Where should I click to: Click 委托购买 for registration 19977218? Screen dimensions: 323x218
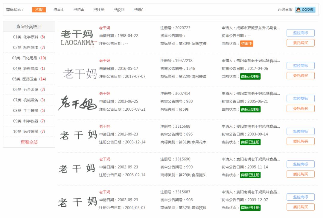[301, 76]
